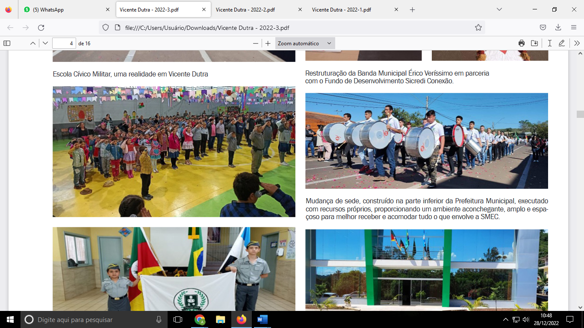The image size is (584, 328).
Task: Switch to the WhatsApp tab
Action: click(x=67, y=9)
